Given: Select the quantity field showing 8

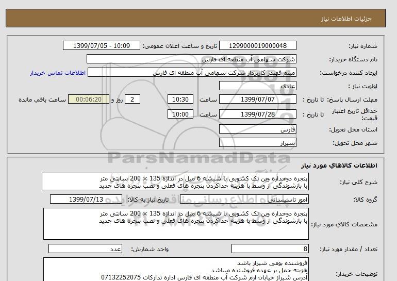Looking at the screenshot, I should tap(270, 249).
